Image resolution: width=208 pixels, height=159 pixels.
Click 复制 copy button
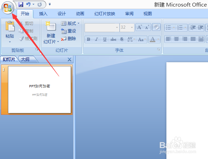click(x=26, y=31)
